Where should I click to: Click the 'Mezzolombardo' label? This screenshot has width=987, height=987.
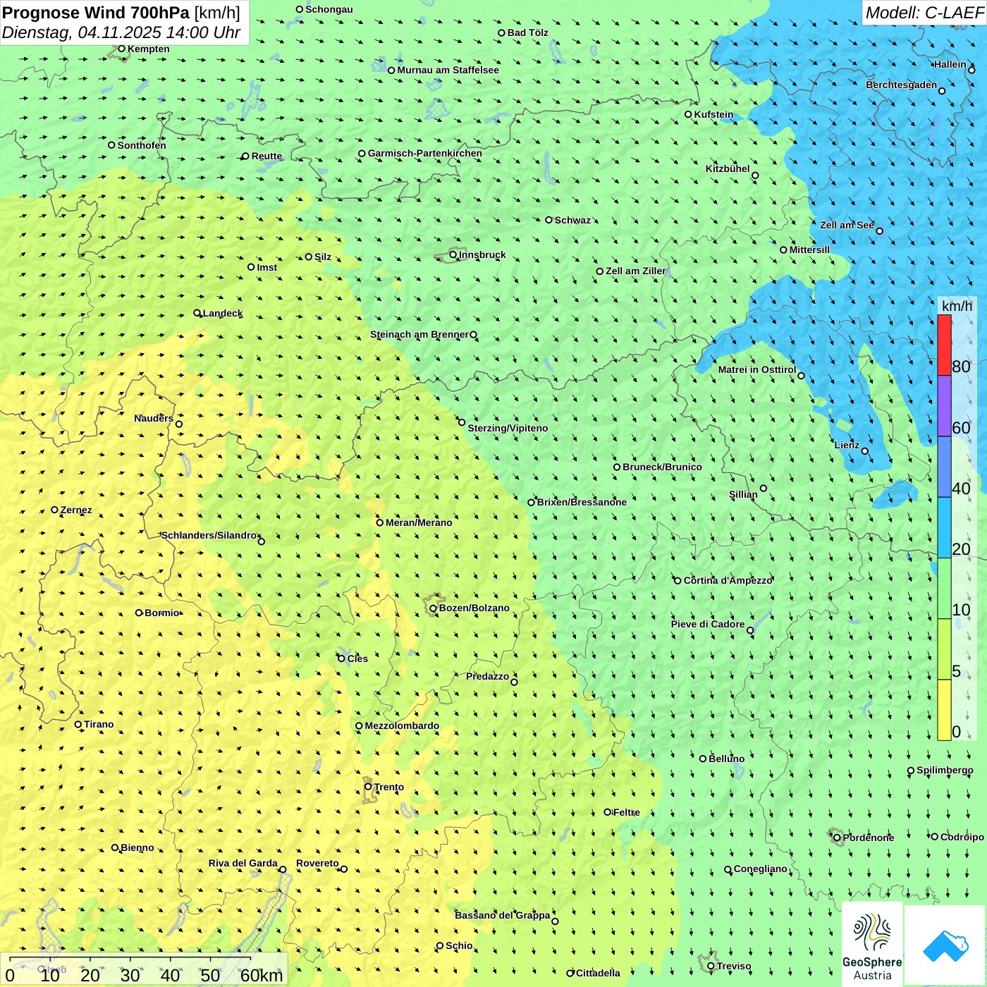[x=402, y=725]
